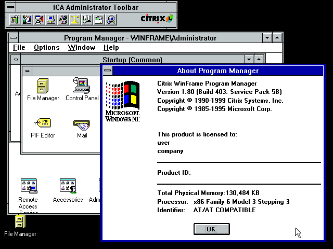333x249 pixels.
Task: Select the Mail program icon
Action: click(x=82, y=125)
